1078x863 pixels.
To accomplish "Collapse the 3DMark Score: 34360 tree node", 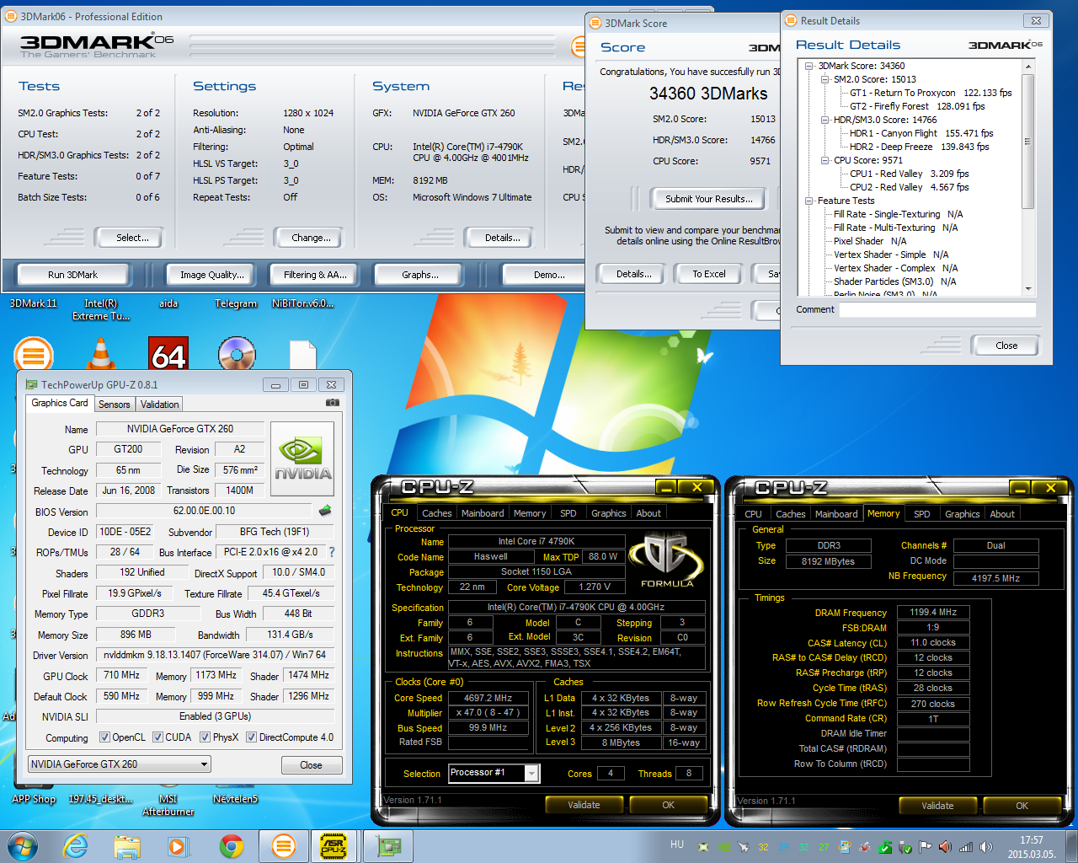I will tap(809, 66).
